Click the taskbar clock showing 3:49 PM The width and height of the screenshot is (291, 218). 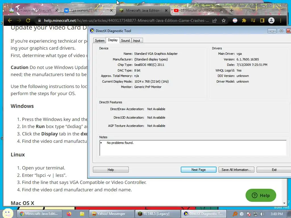(277, 214)
